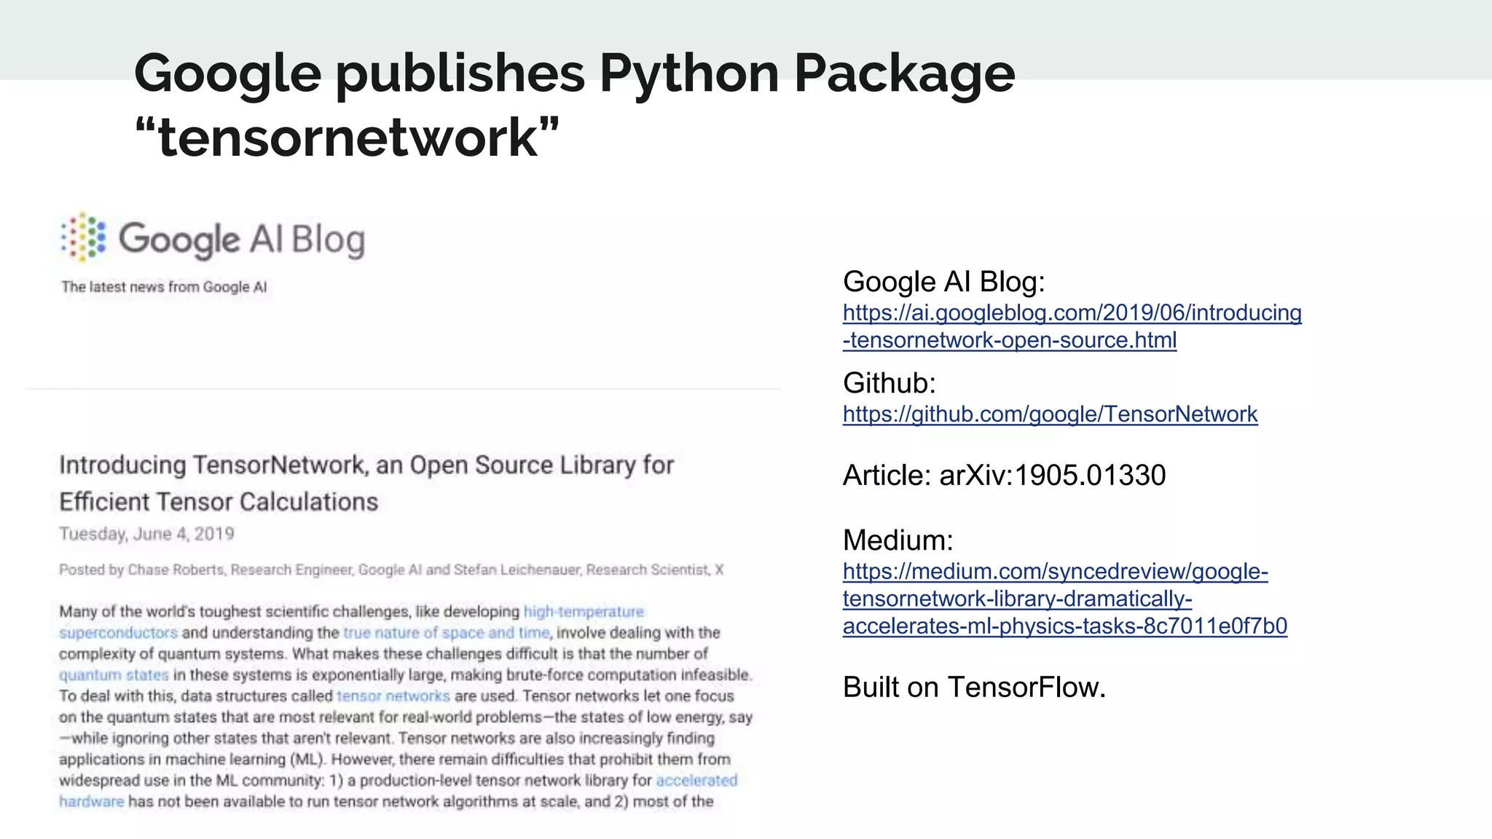The width and height of the screenshot is (1492, 839).
Task: Click the 'Github:' label text
Action: [x=889, y=383]
